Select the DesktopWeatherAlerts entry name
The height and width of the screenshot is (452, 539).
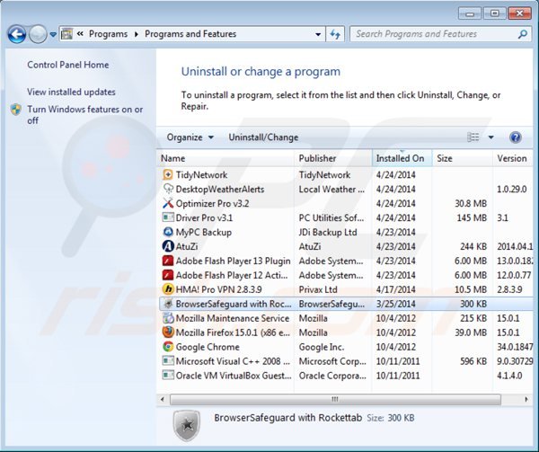pos(220,189)
